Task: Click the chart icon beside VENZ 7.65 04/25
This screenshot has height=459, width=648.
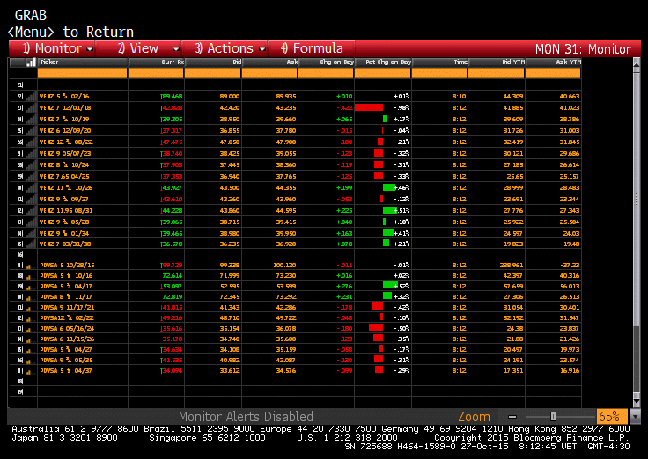Action: (x=31, y=176)
